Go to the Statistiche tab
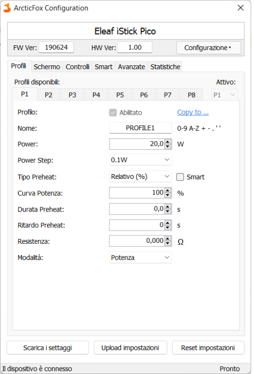 [x=165, y=67]
